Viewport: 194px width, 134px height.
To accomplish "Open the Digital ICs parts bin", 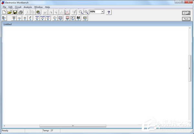I will [x=48, y=18].
